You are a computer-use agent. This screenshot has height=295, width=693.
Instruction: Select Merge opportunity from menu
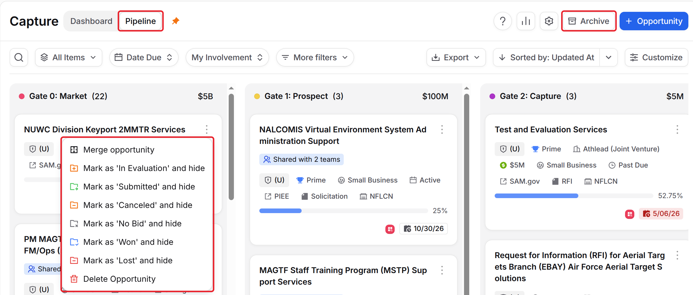pos(138,150)
